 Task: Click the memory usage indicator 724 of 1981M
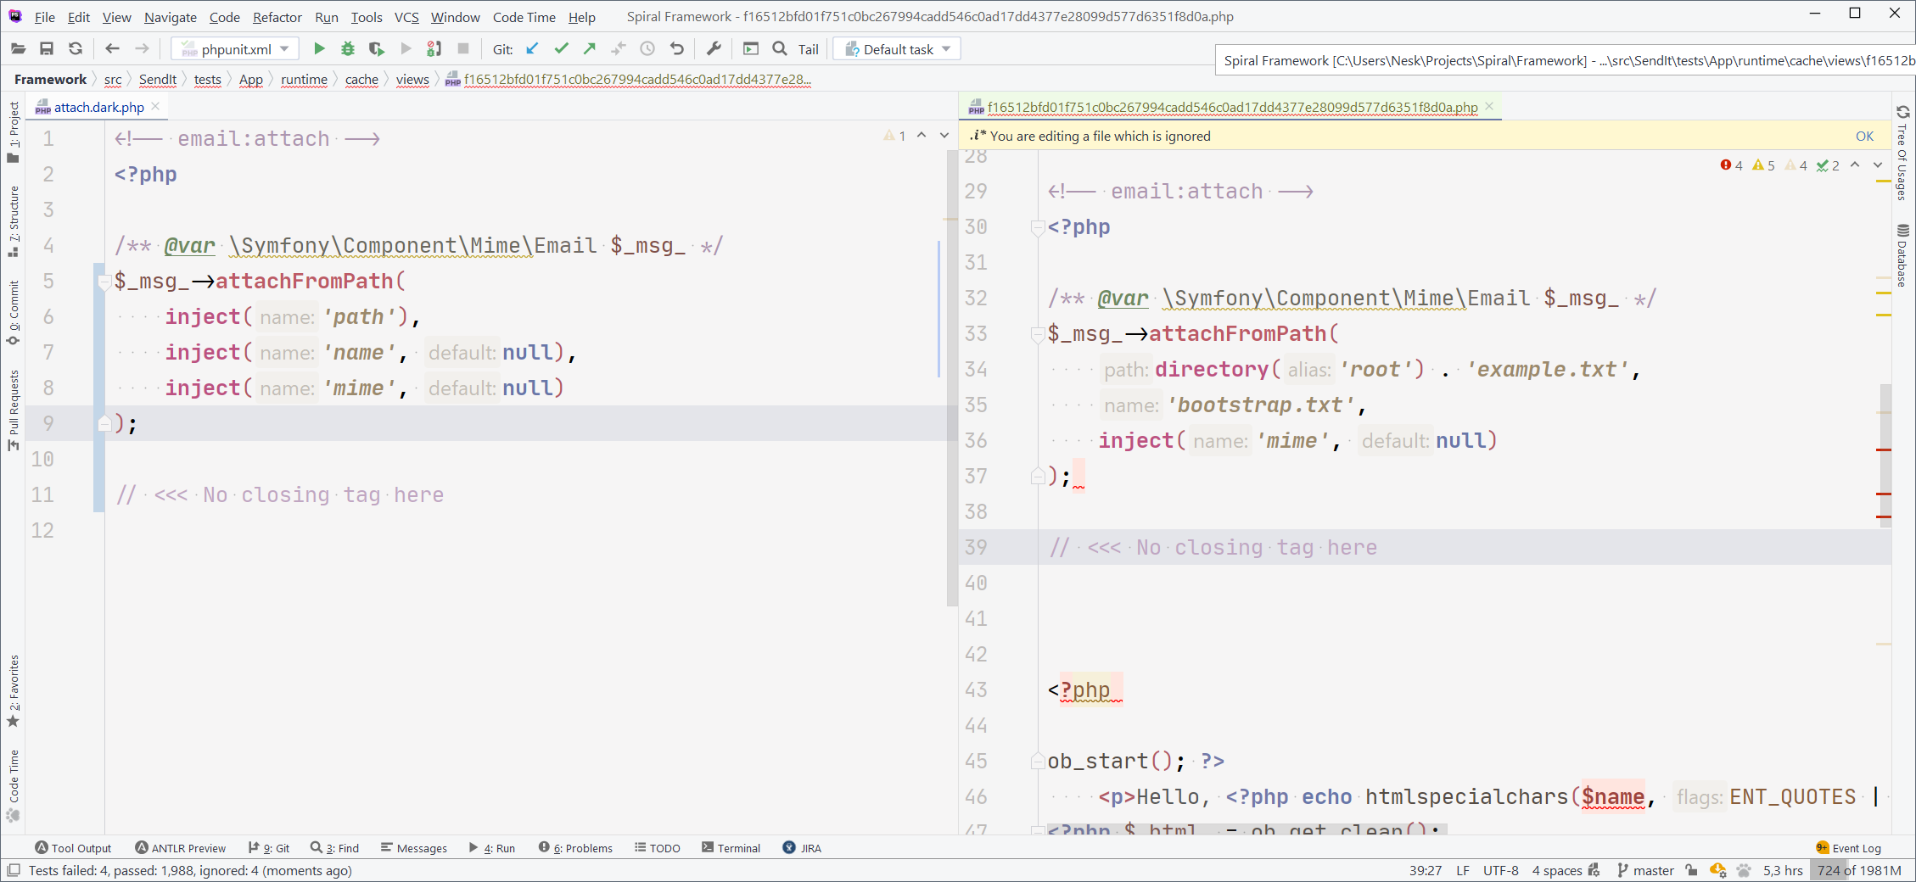pyautogui.click(x=1859, y=870)
